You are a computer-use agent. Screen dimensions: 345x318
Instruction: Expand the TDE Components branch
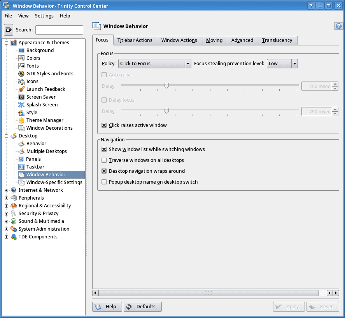tap(6, 237)
